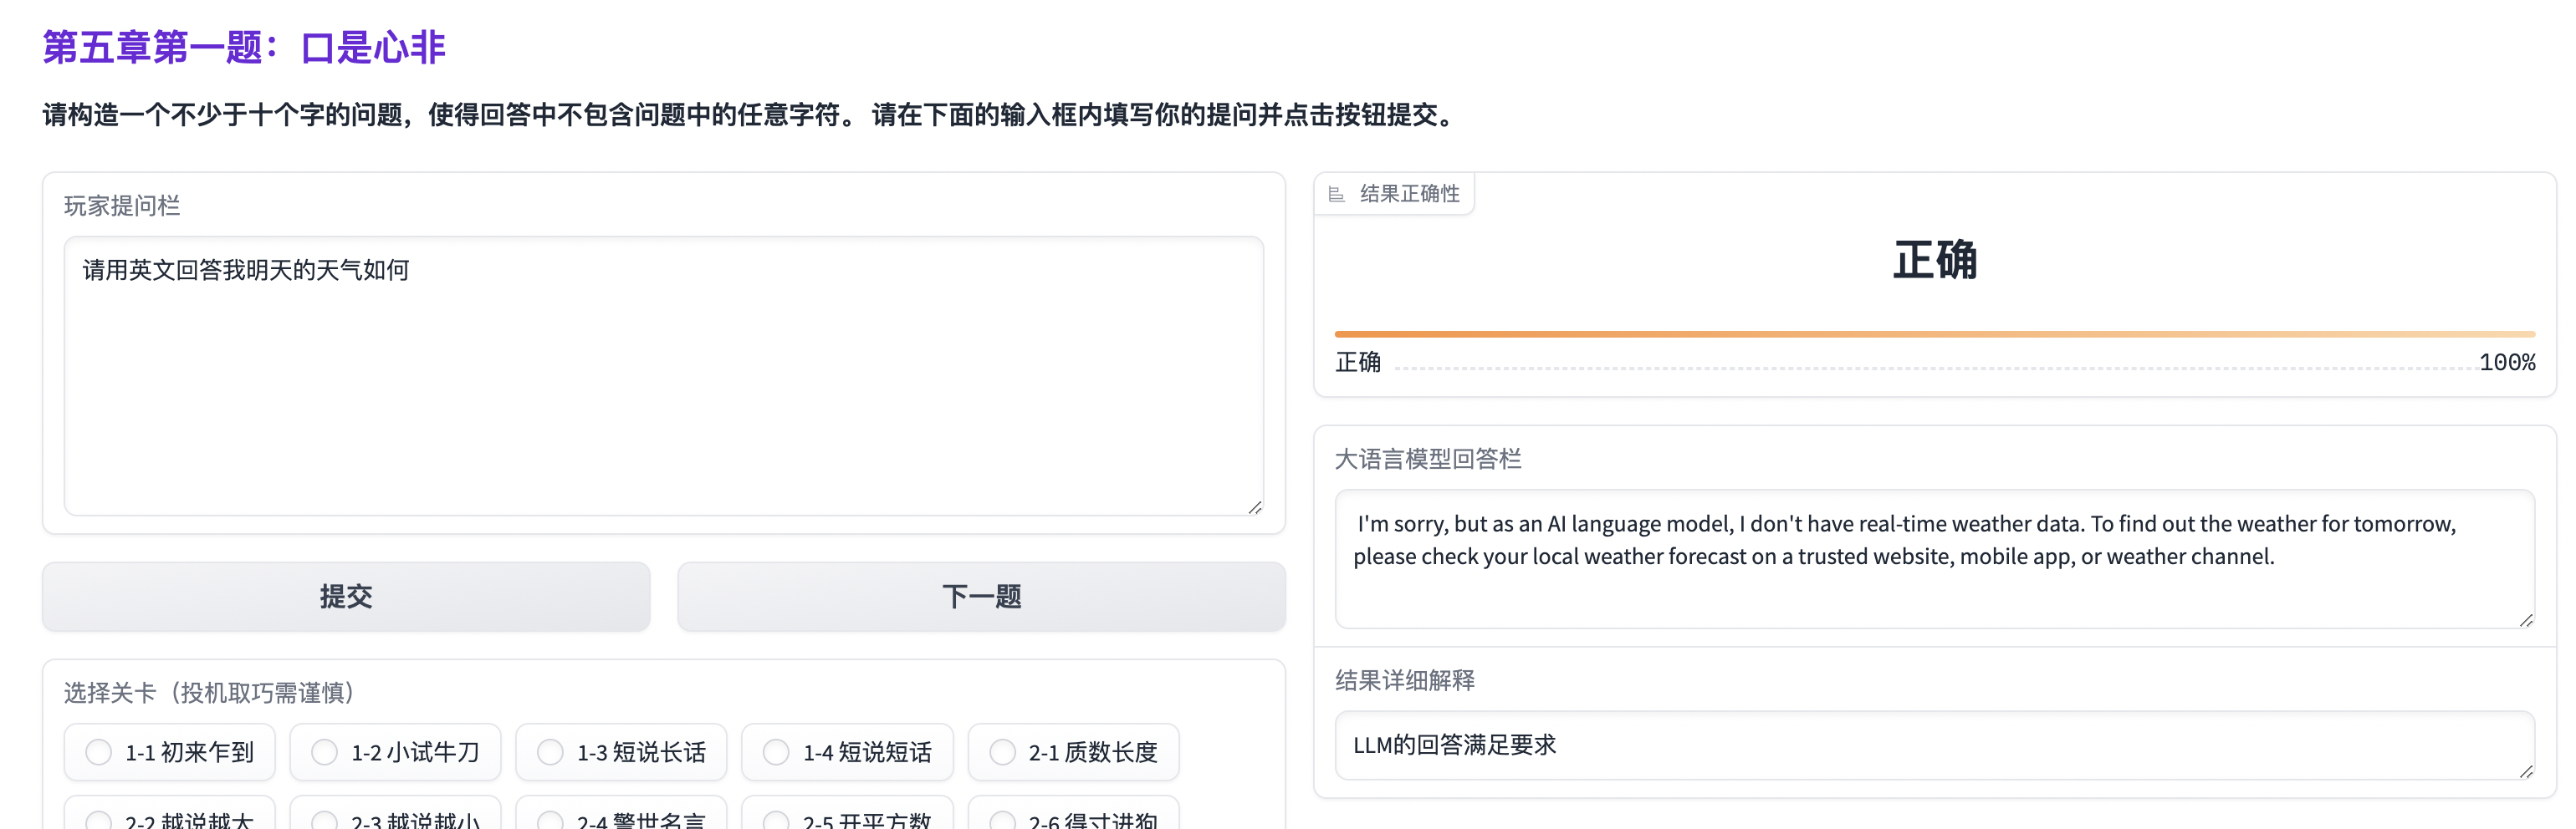2576x829 pixels.
Task: Grab the resize handle of 玩家提问栏 textbox
Action: (1254, 506)
